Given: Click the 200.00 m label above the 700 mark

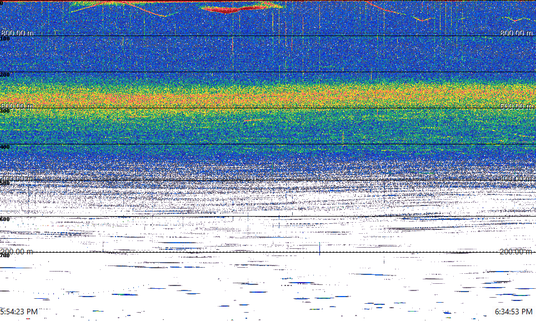Looking at the screenshot, I should click(17, 252).
